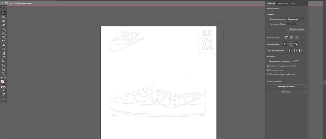The height and width of the screenshot is (139, 326).
Task: Select the Eraser tool
Action: [4, 45]
